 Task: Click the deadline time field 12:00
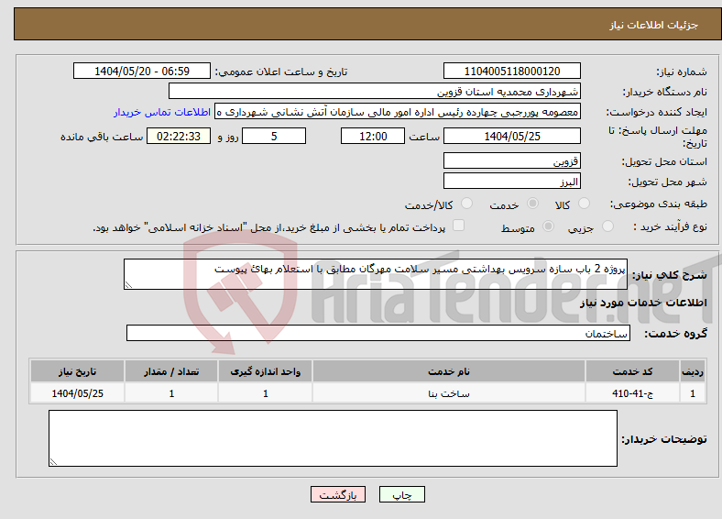click(373, 136)
